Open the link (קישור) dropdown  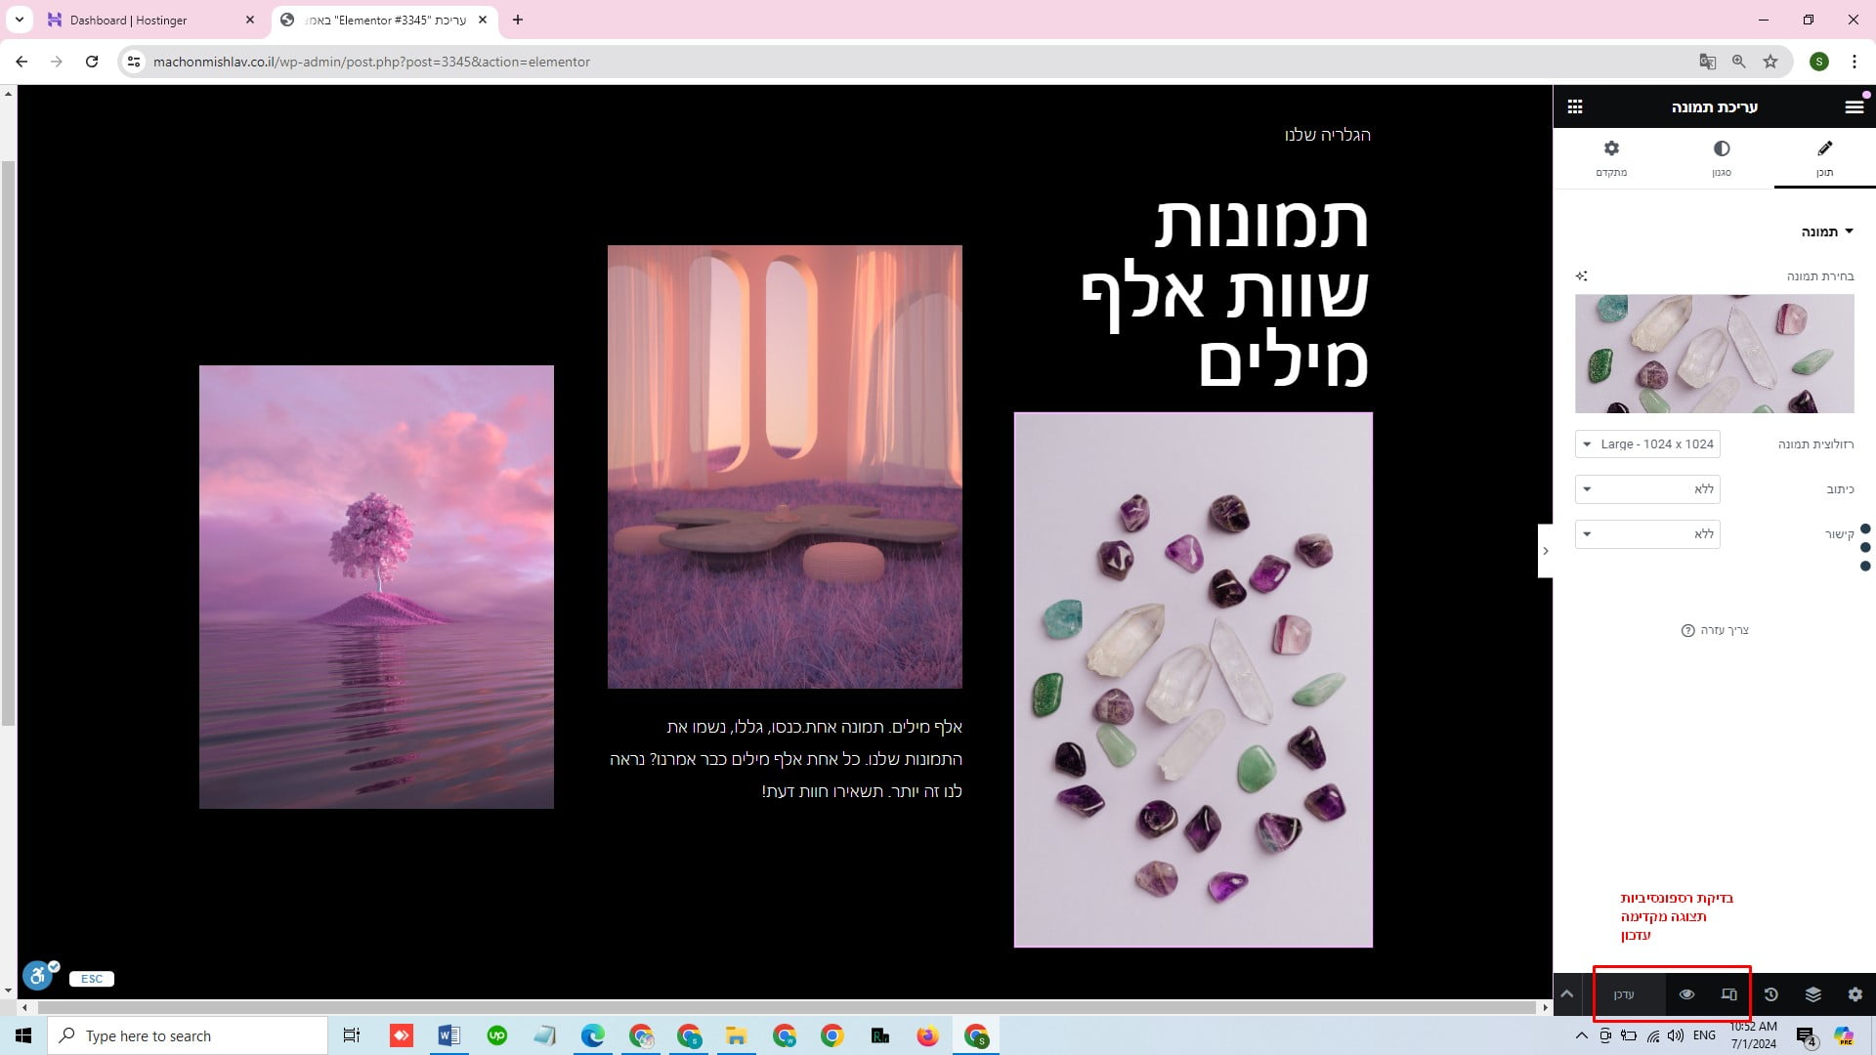[x=1647, y=534]
